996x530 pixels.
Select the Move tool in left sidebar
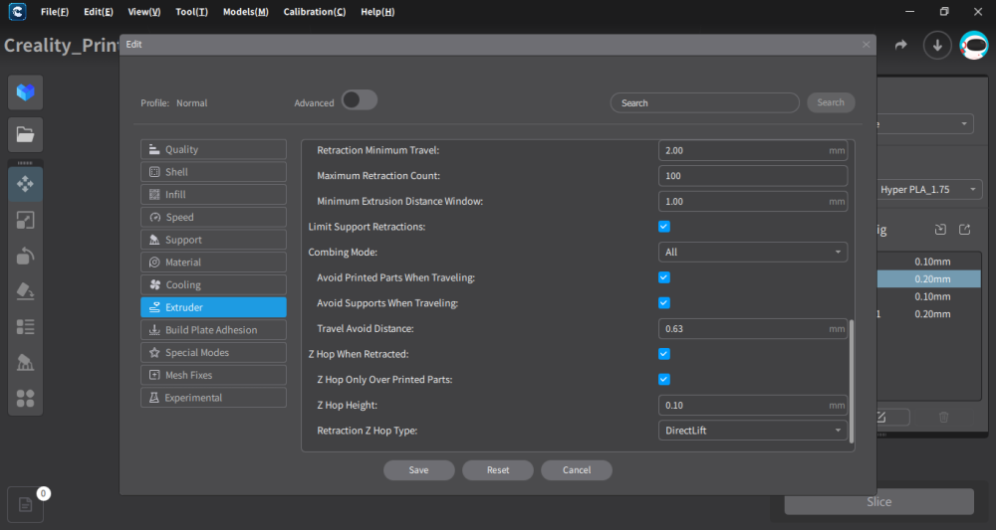coord(26,184)
